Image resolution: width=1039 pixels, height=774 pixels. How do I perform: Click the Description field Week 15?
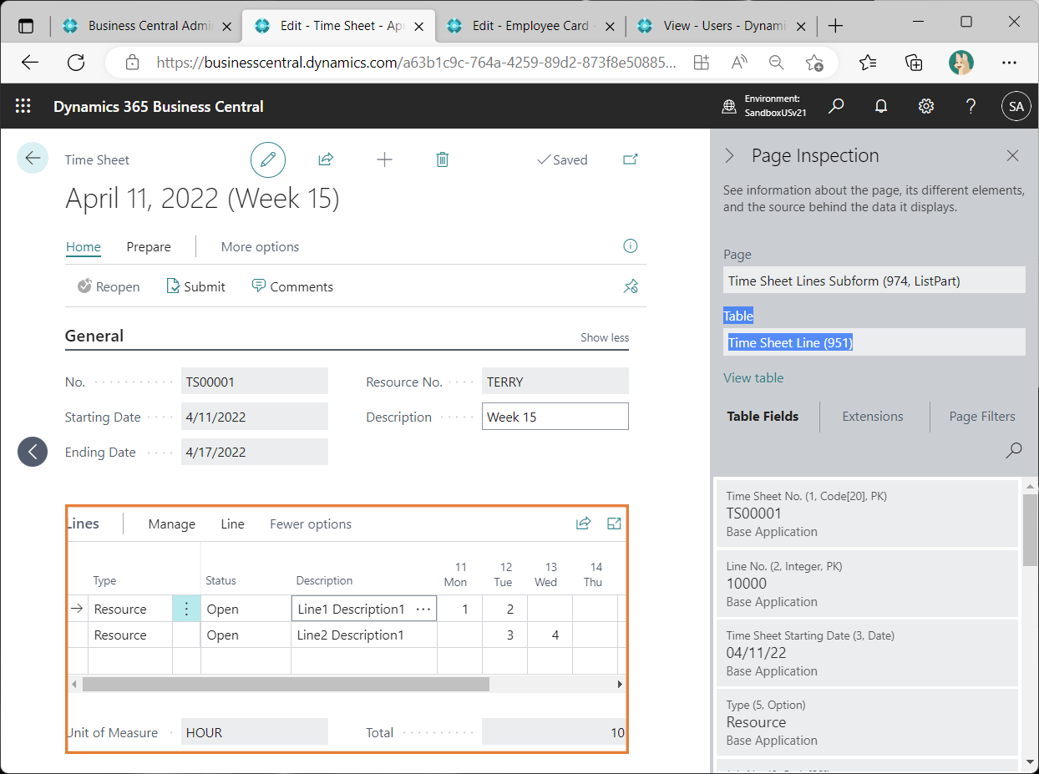(555, 417)
